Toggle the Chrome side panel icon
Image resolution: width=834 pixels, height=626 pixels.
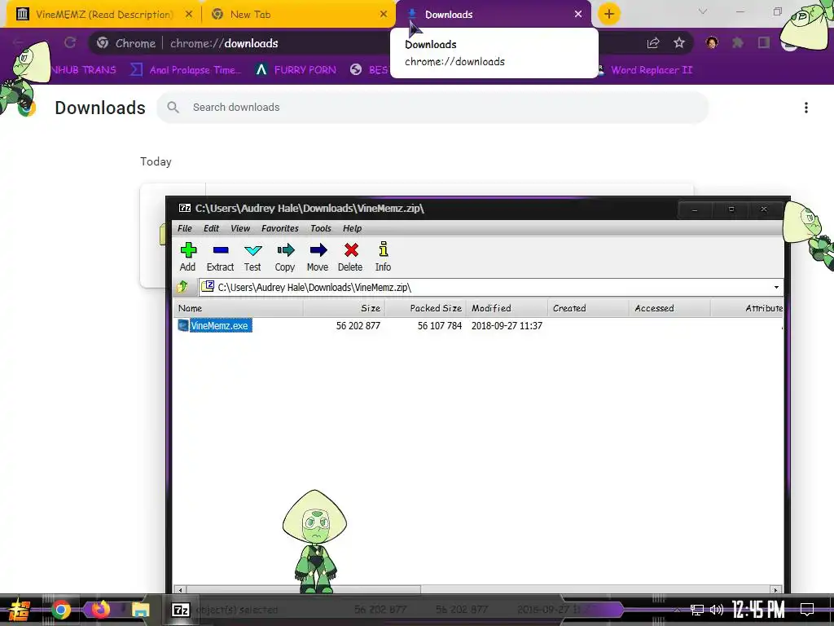tap(764, 42)
